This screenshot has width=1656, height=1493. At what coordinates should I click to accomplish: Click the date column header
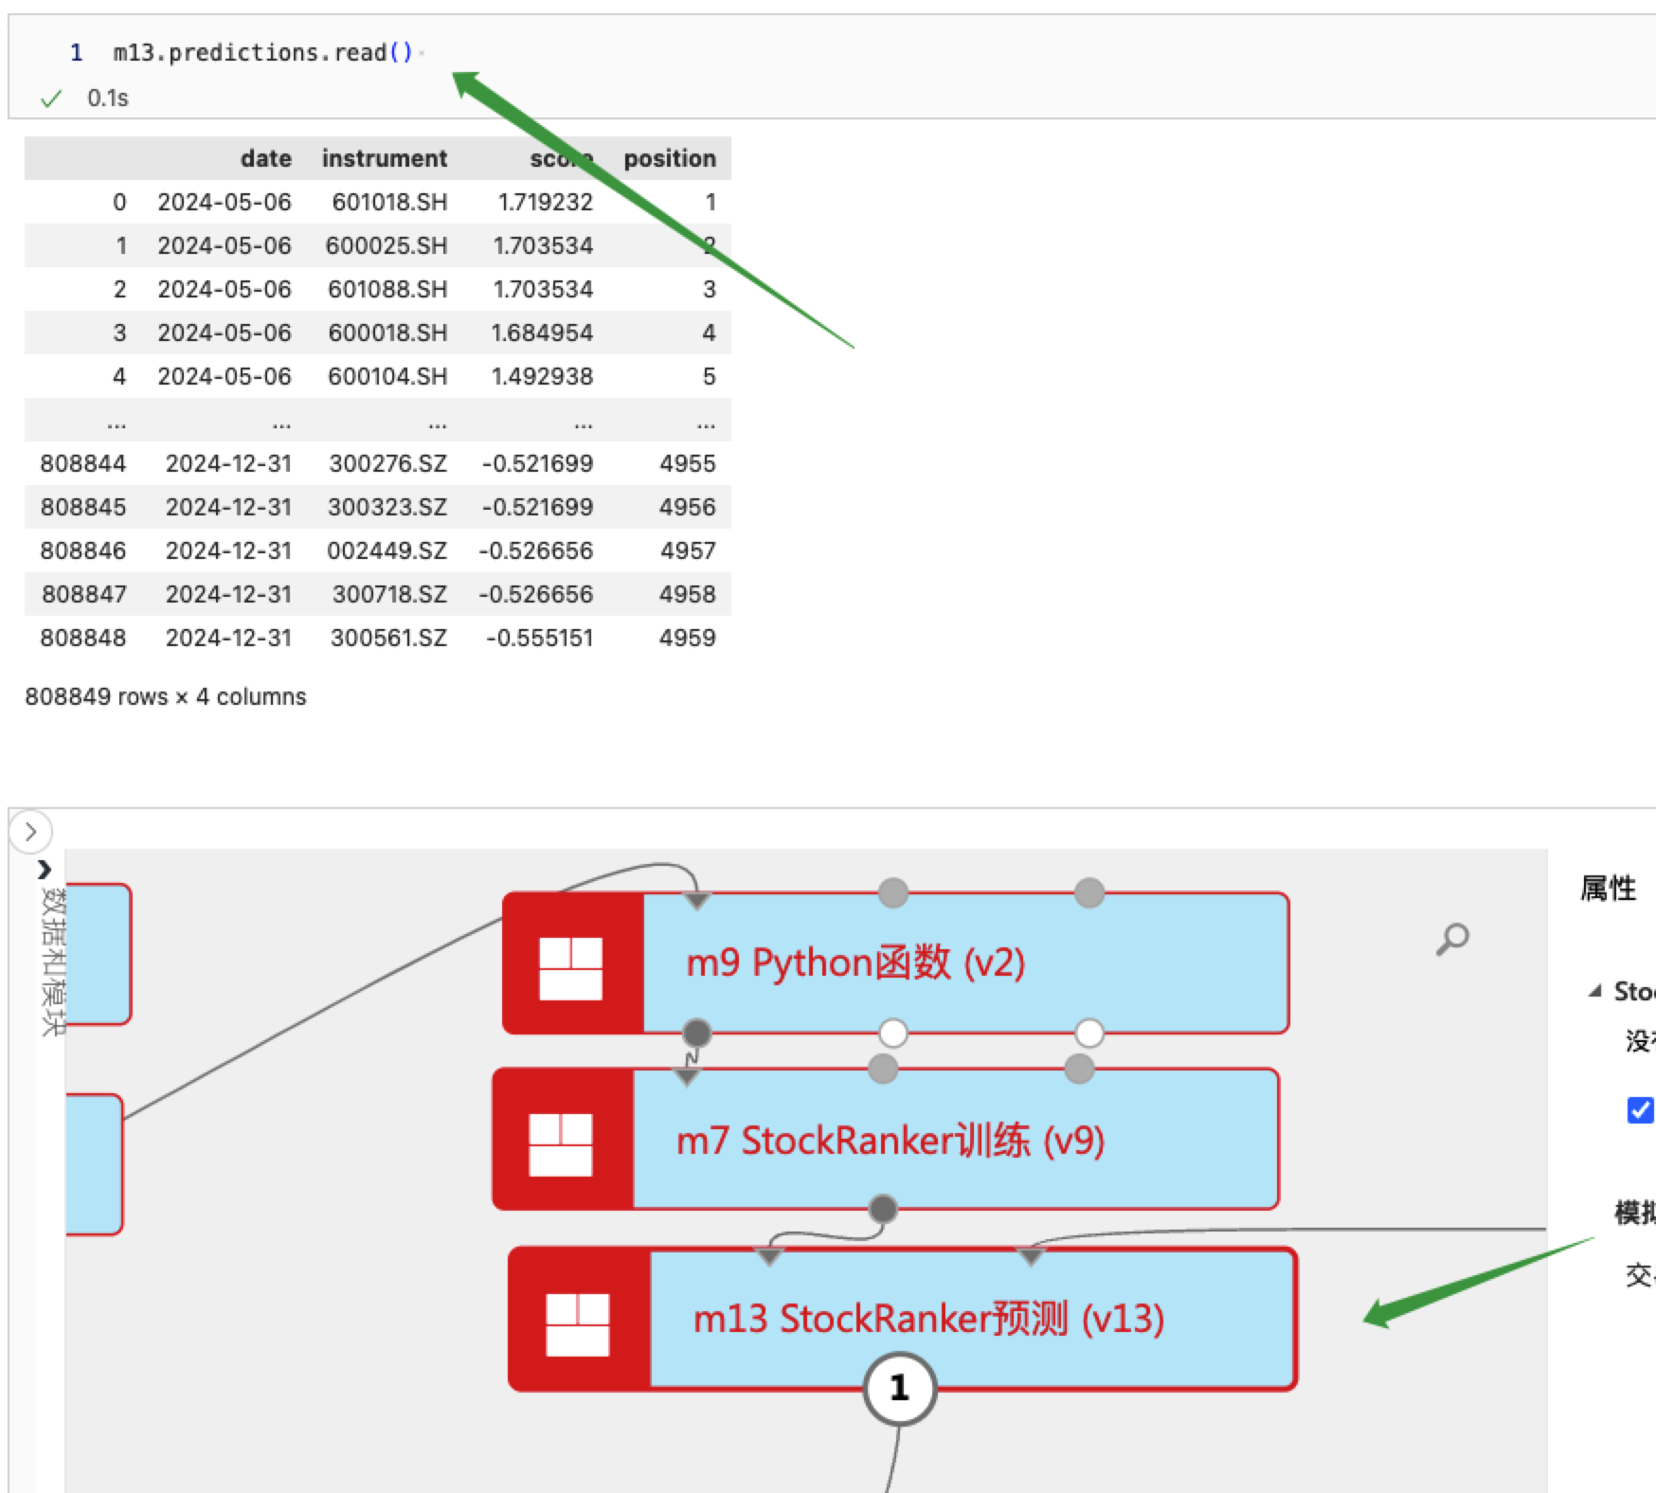(x=265, y=158)
